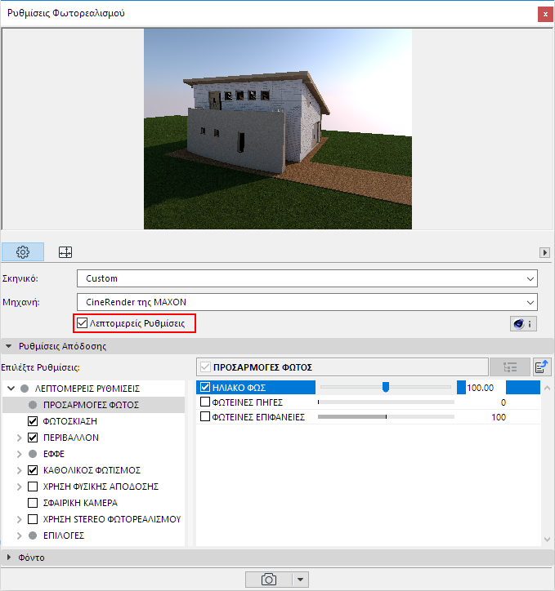
Task: Expand ΧΡΗΣΗ STEREO ΦΩΤΟΡΕΑΛΙΣΜΟΥ node
Action: 19,519
